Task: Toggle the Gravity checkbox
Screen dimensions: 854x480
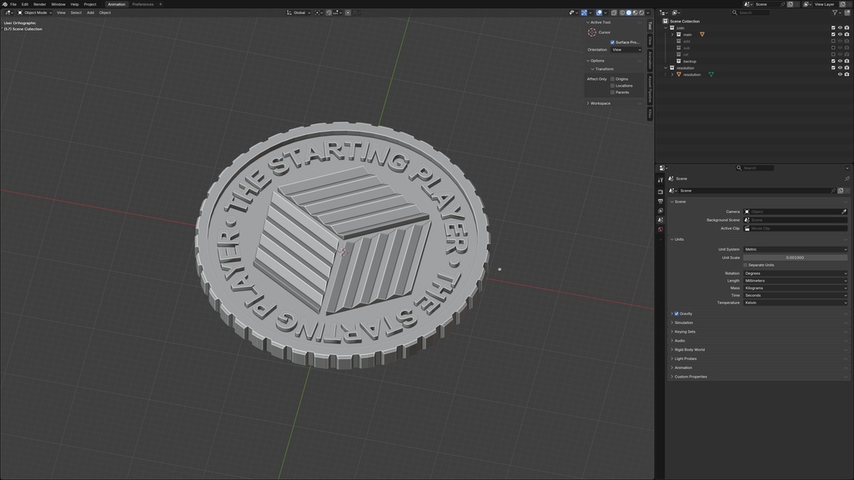Action: point(676,313)
